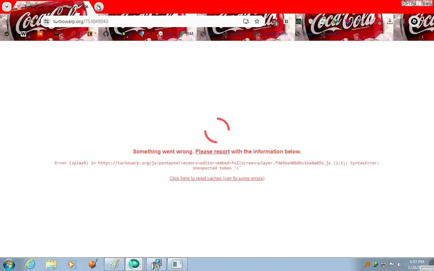The width and height of the screenshot is (434, 271).
Task: Open the downloads icon in the browser toolbar
Action: pos(390,21)
